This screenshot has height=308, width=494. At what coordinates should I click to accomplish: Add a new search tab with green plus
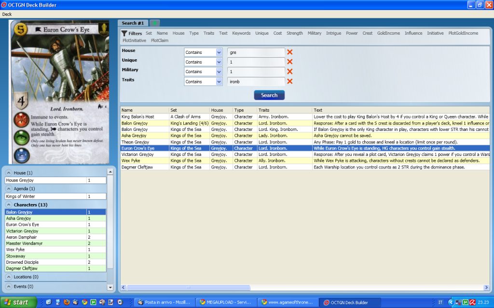pos(154,23)
